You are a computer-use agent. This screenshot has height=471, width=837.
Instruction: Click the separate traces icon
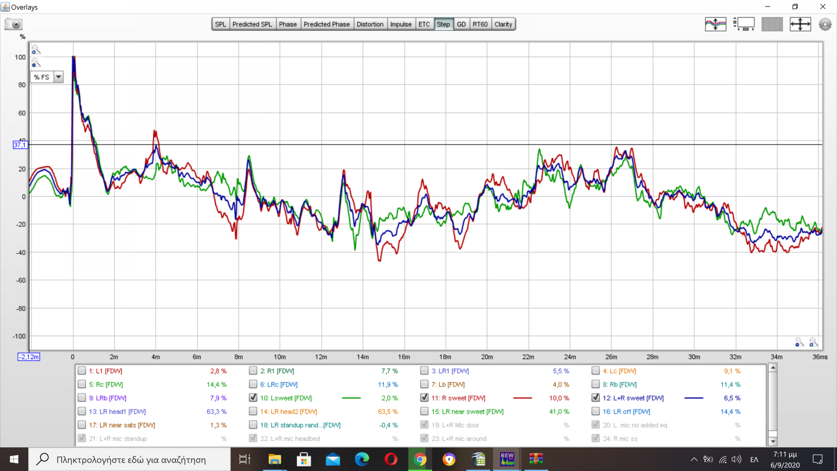715,24
